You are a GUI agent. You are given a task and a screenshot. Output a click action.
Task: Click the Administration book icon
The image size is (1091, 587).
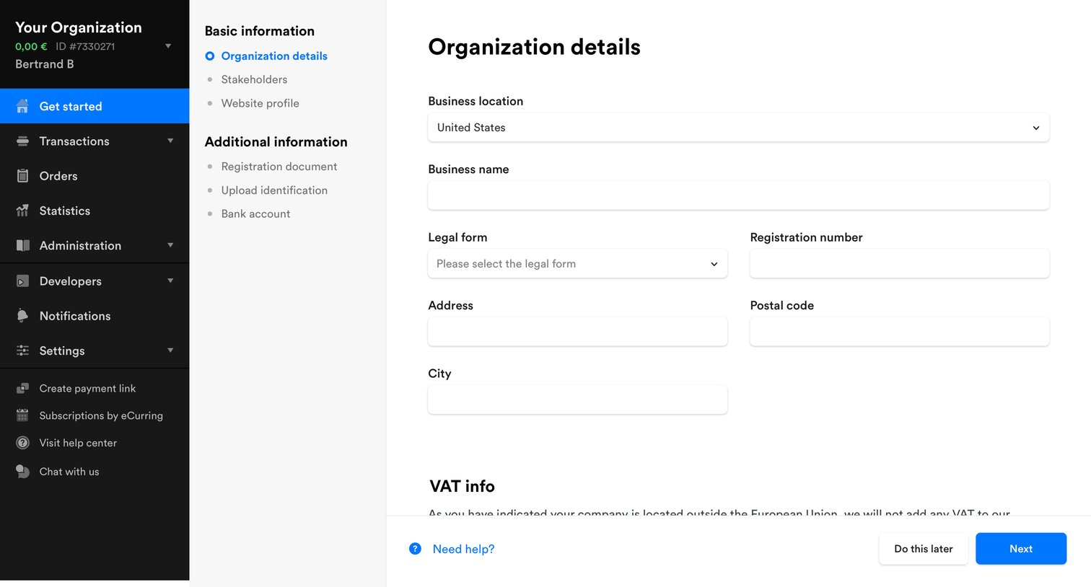tap(22, 246)
